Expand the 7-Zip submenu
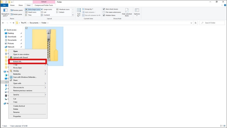The image size is (227, 128). pos(28,65)
